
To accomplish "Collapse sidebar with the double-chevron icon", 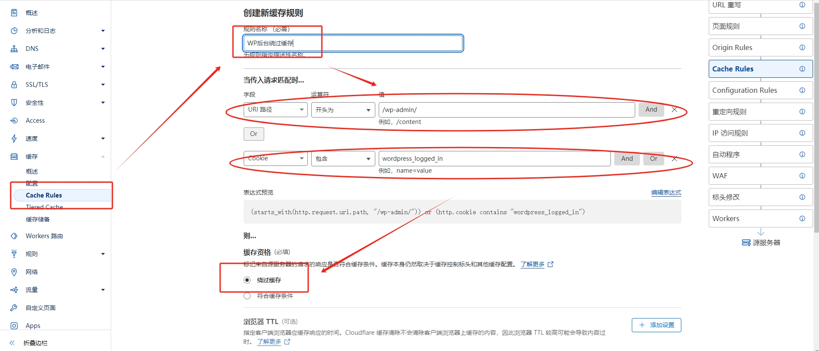I will (12, 343).
